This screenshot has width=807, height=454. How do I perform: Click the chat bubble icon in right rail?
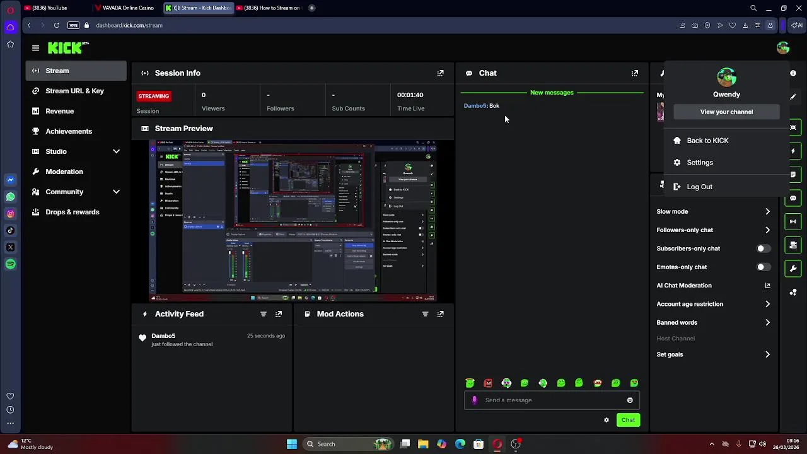point(793,198)
